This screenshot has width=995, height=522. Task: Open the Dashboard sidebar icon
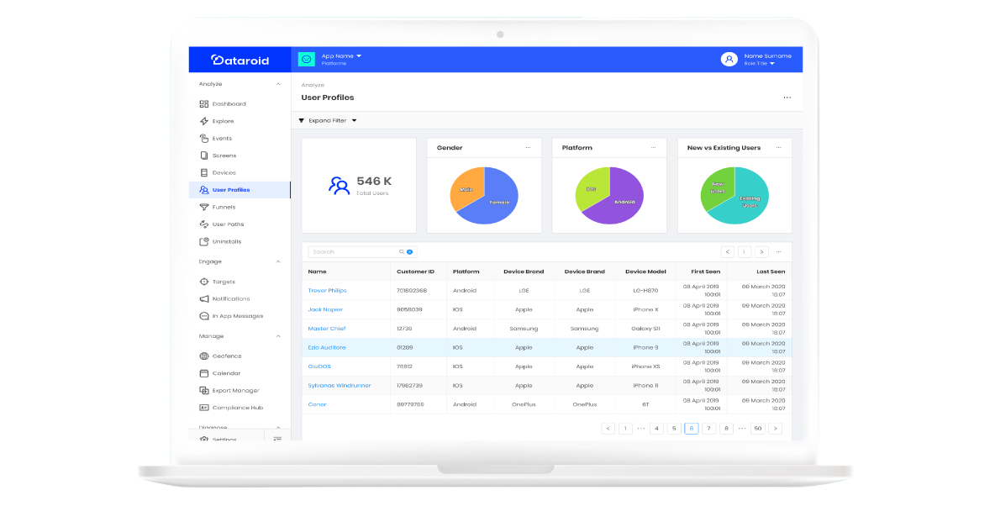click(x=203, y=103)
